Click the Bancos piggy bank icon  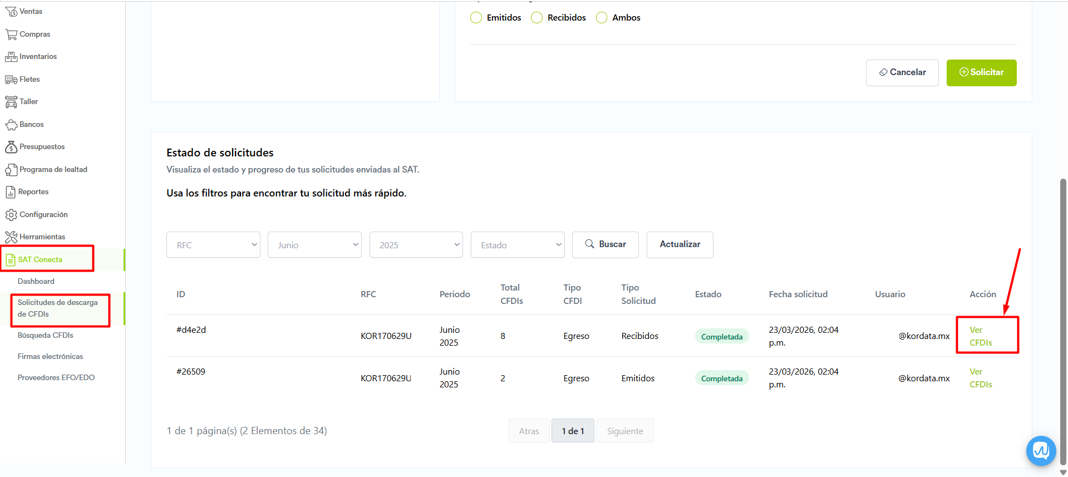click(11, 125)
